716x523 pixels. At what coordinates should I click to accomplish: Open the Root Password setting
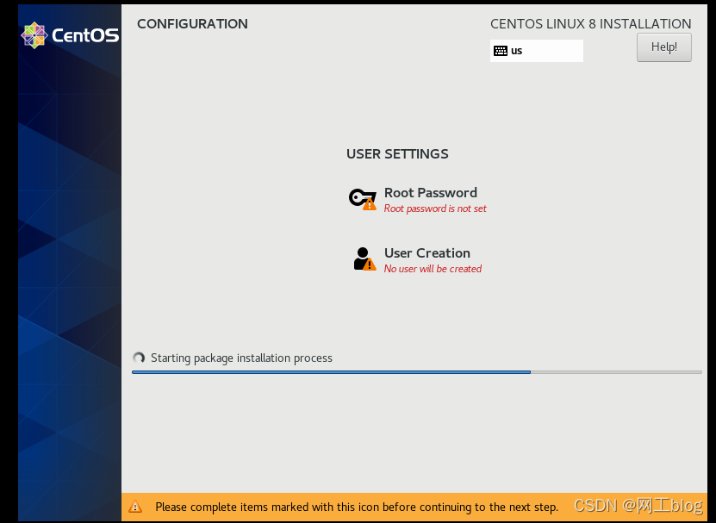pos(417,200)
